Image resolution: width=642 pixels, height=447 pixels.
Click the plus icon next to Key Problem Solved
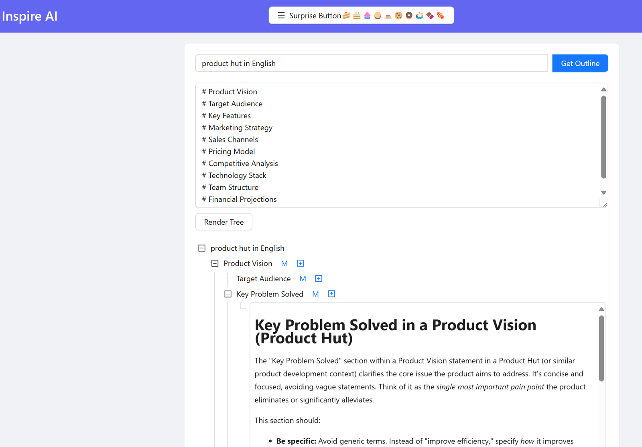coord(331,294)
